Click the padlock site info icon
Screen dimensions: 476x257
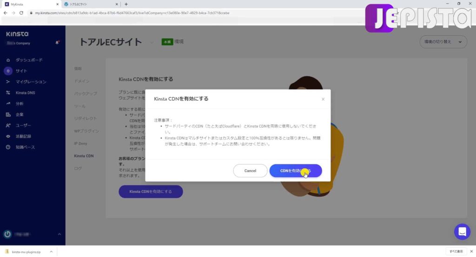(31, 13)
